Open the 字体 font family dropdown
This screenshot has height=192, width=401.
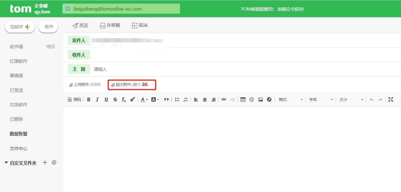[320, 99]
